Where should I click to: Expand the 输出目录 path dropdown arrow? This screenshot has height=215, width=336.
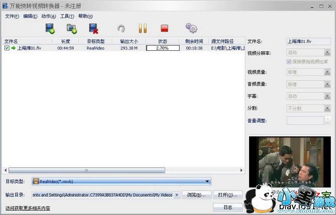[177, 195]
